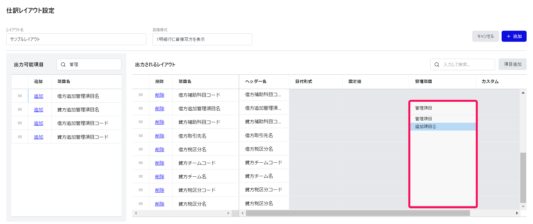Click right arrow of wide horizontal scrollbar
533x224 pixels.
pyautogui.click(x=517, y=213)
